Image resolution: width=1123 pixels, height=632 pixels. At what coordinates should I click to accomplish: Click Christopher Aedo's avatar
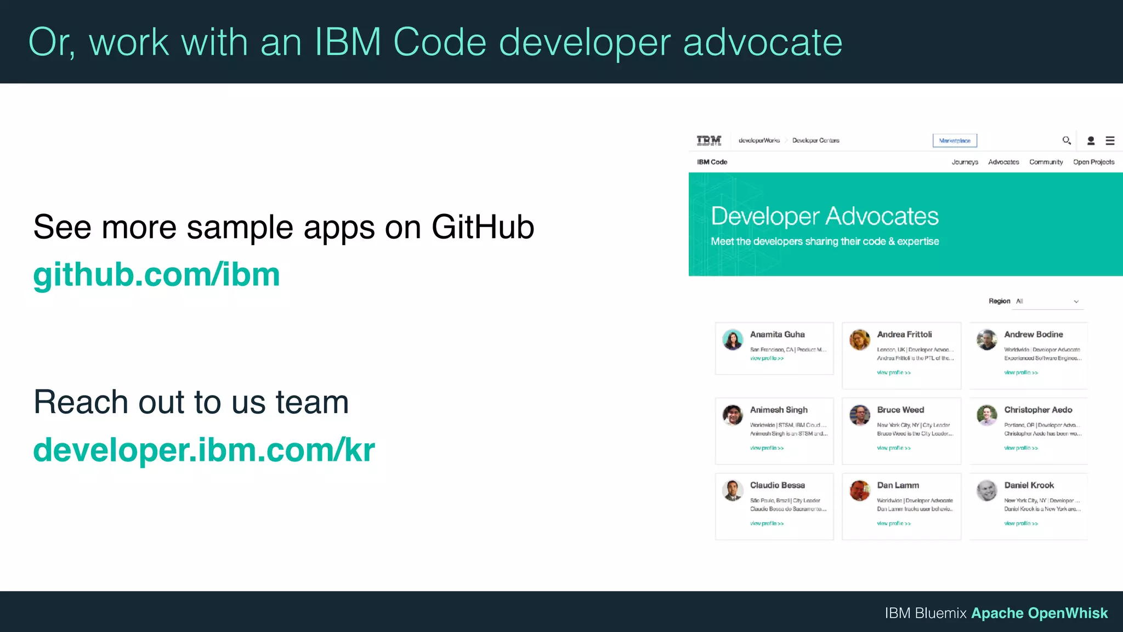click(x=987, y=415)
